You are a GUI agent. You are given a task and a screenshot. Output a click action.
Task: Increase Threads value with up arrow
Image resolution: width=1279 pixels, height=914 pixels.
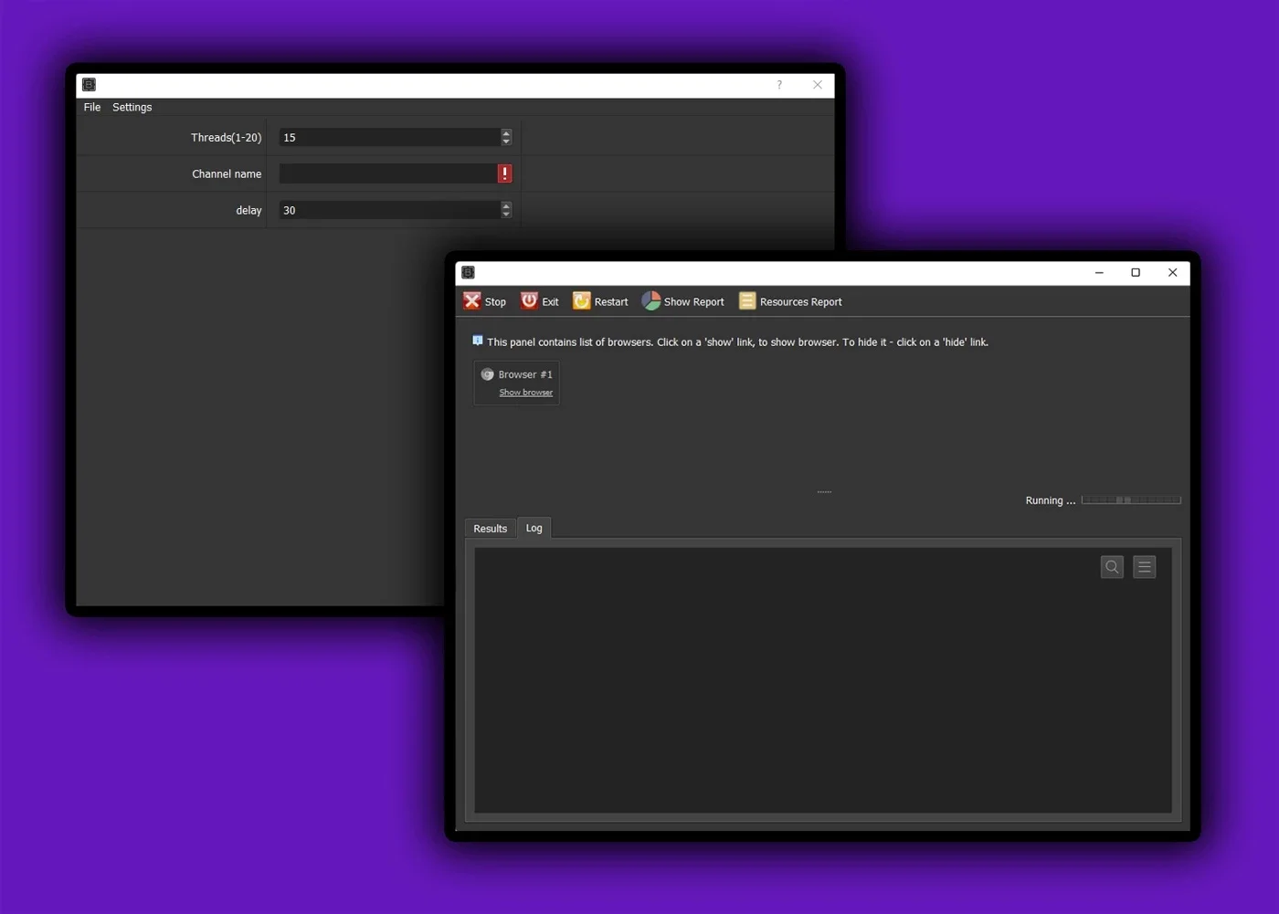coord(506,133)
